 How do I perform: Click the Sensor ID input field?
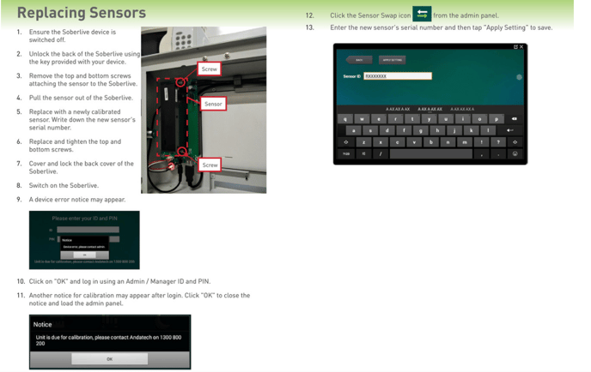coord(398,76)
